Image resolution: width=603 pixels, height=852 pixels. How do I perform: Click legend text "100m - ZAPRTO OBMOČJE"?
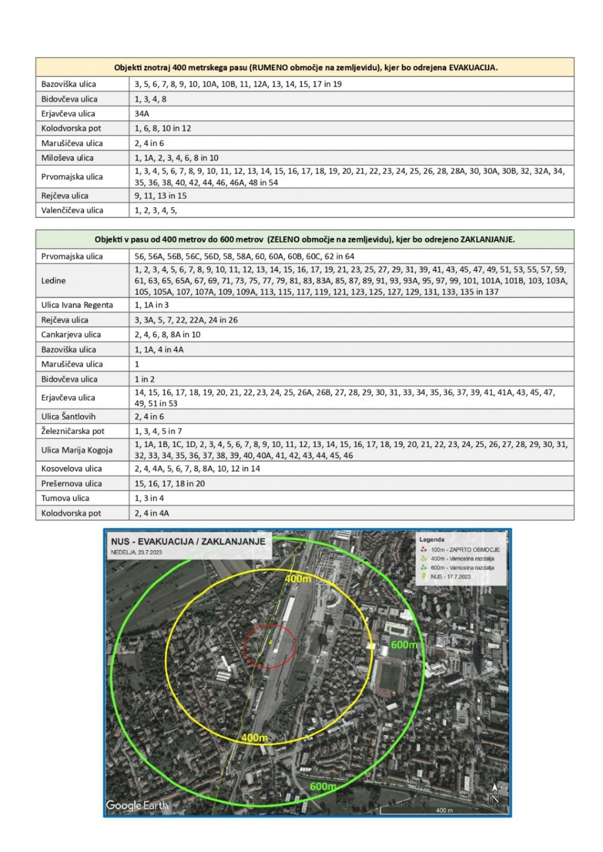tap(465, 550)
